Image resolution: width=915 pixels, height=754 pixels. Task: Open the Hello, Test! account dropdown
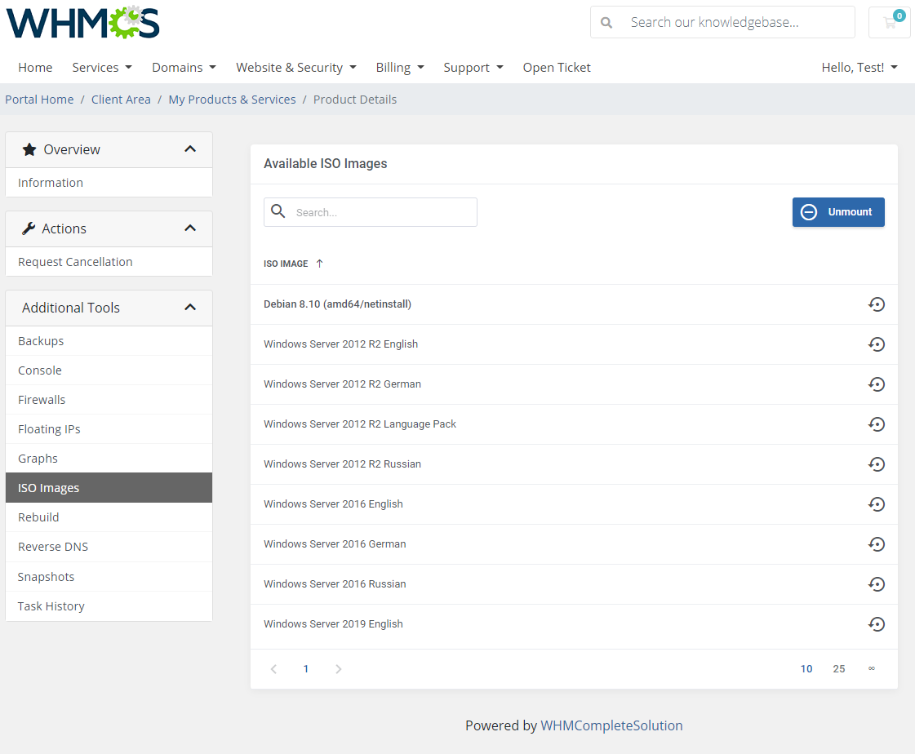click(859, 67)
